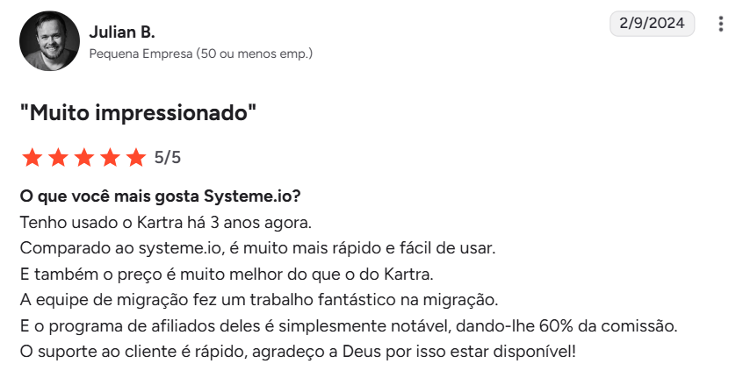Click Julian B.'s profile photo
Screen dimensions: 743x378
(49, 41)
